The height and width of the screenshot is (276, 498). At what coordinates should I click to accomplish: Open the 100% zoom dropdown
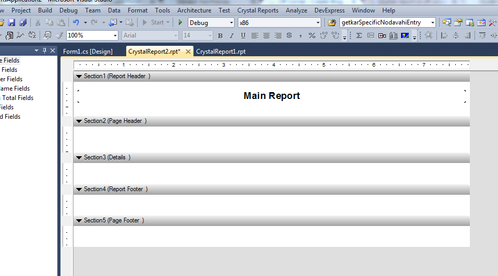[115, 35]
